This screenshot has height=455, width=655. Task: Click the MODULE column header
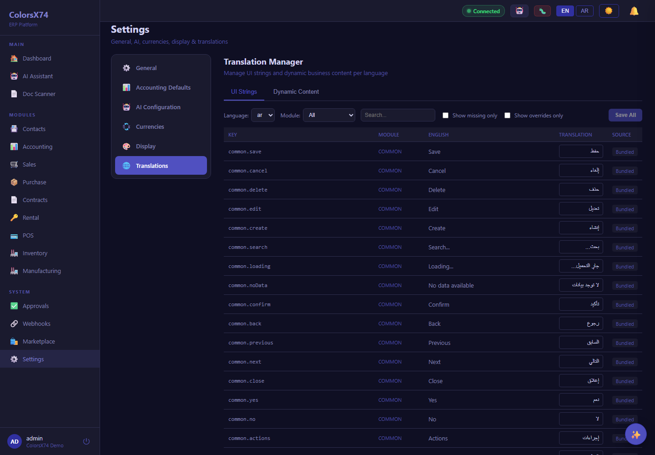(388, 135)
